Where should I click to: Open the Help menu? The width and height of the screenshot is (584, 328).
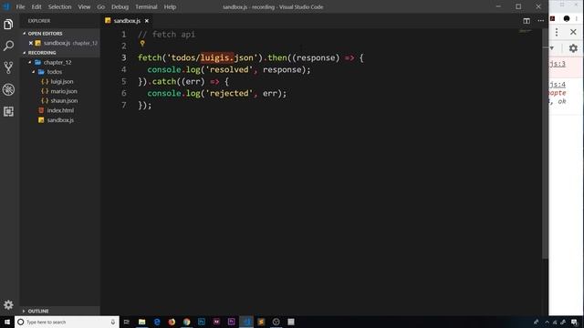171,6
